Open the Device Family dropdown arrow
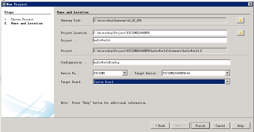Screen dimensions: 254x132 pos(124,73)
